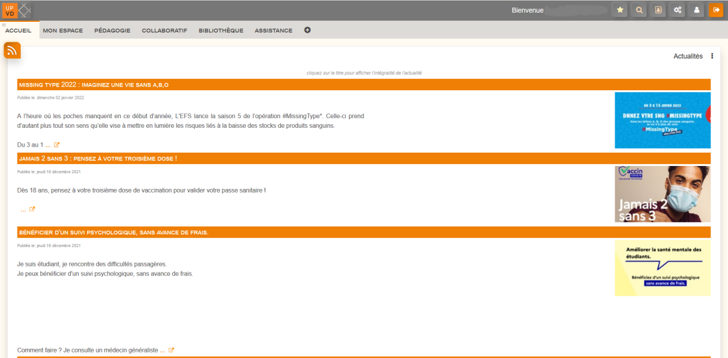The image size is (728, 358).
Task: Click the 'Bienvenue' greeting text
Action: tap(528, 10)
